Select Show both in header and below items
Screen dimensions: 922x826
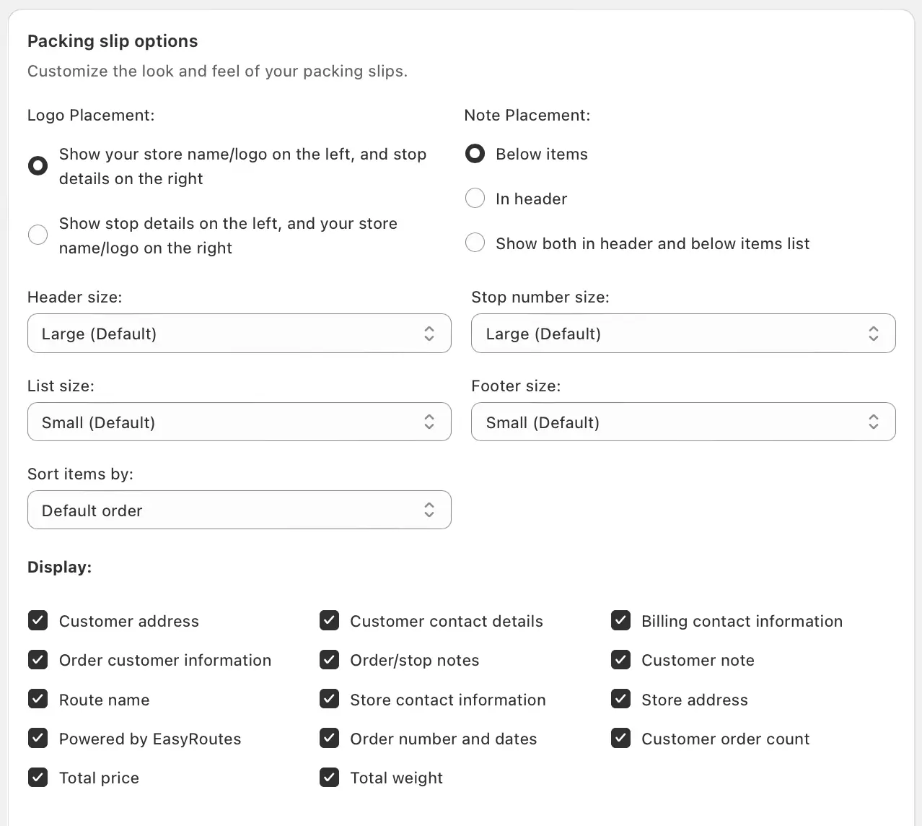475,243
